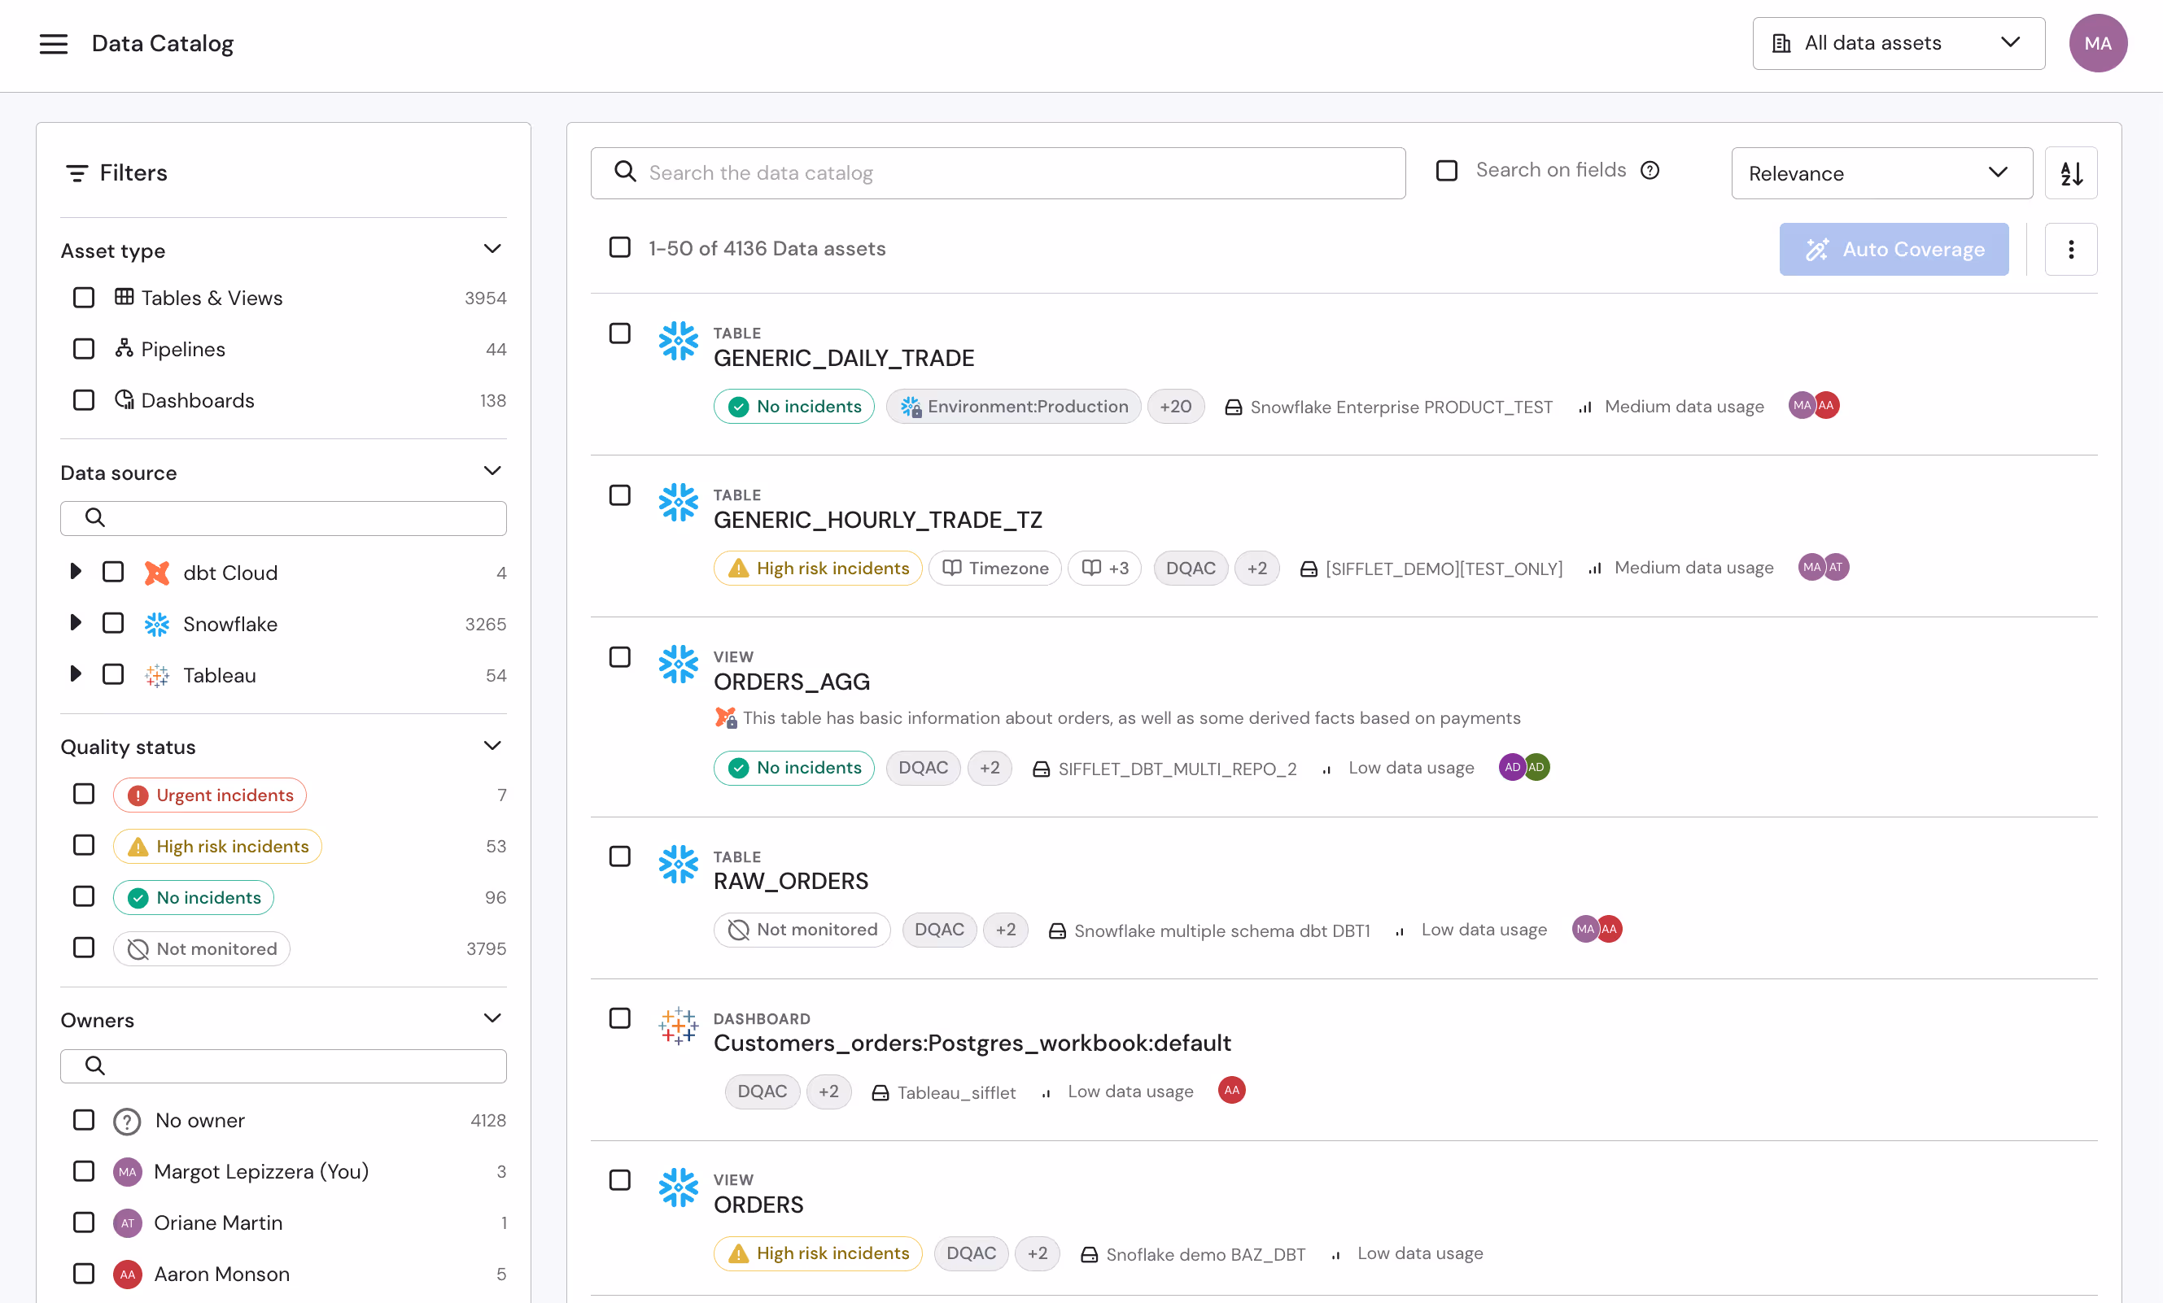2163x1303 pixels.
Task: Click the AA owner avatar on Customers_orders dashboard
Action: 1231,1090
